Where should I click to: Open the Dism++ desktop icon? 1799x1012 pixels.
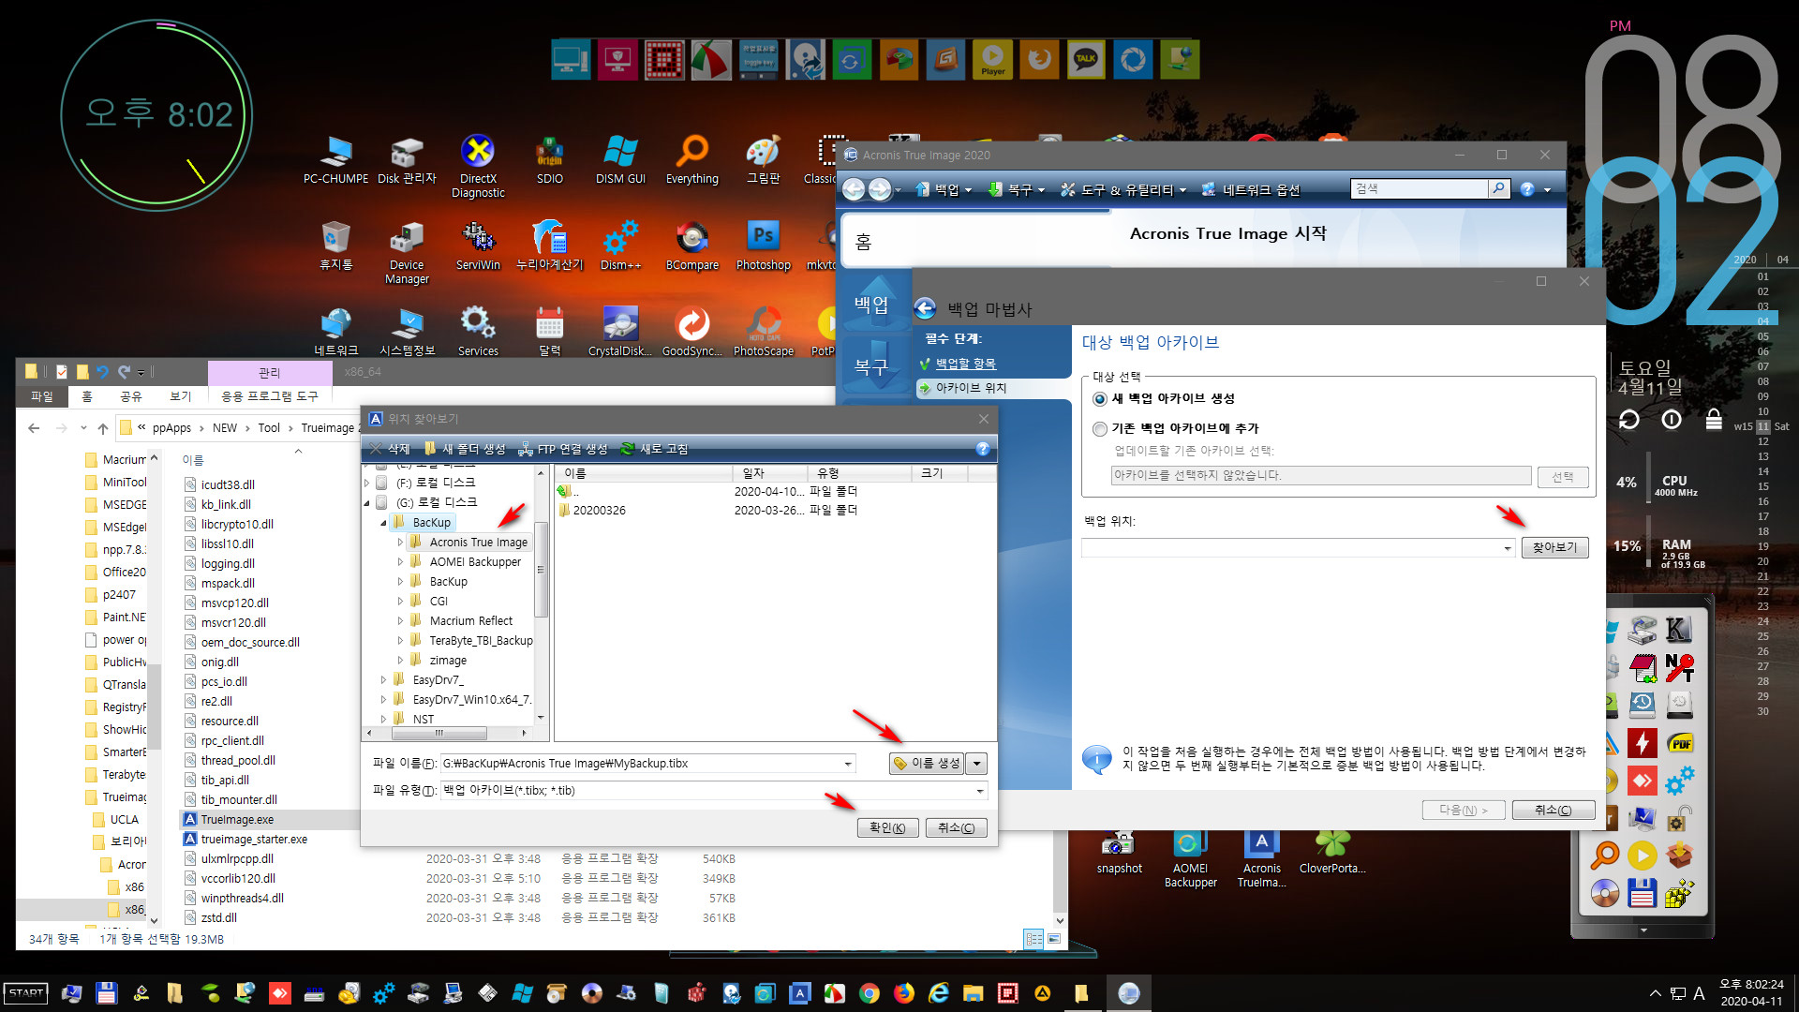click(620, 246)
